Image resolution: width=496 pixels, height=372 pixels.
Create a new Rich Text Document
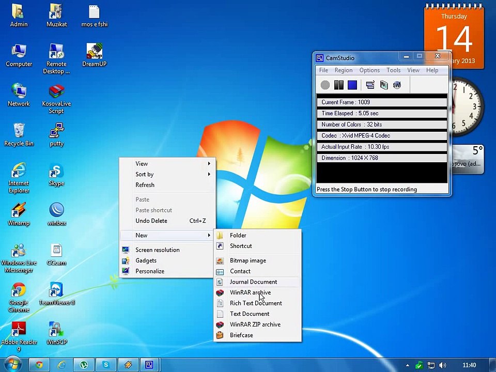(x=257, y=303)
